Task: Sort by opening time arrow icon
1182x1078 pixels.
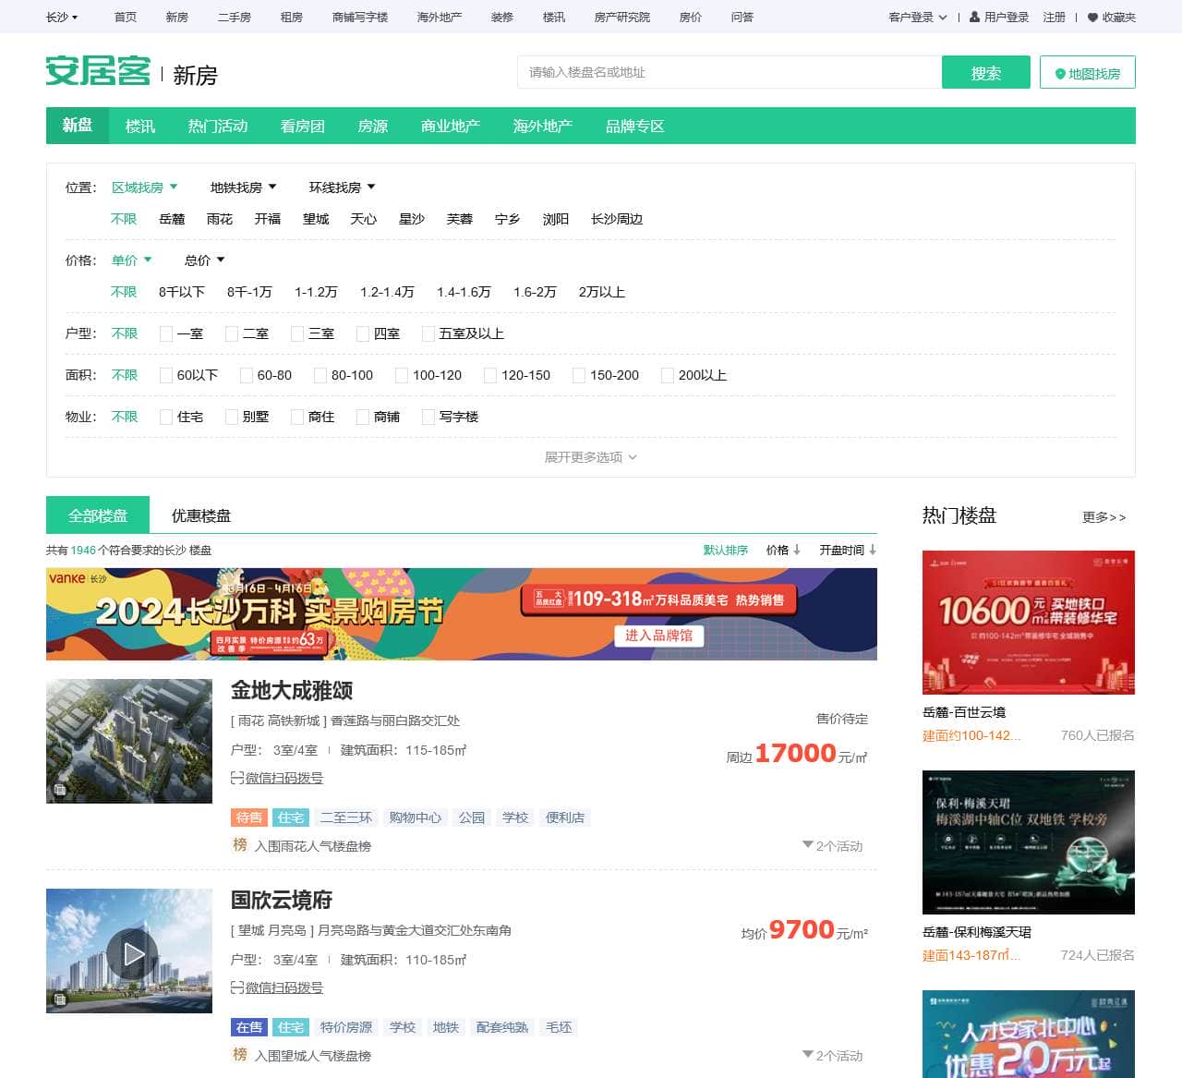Action: [x=872, y=550]
